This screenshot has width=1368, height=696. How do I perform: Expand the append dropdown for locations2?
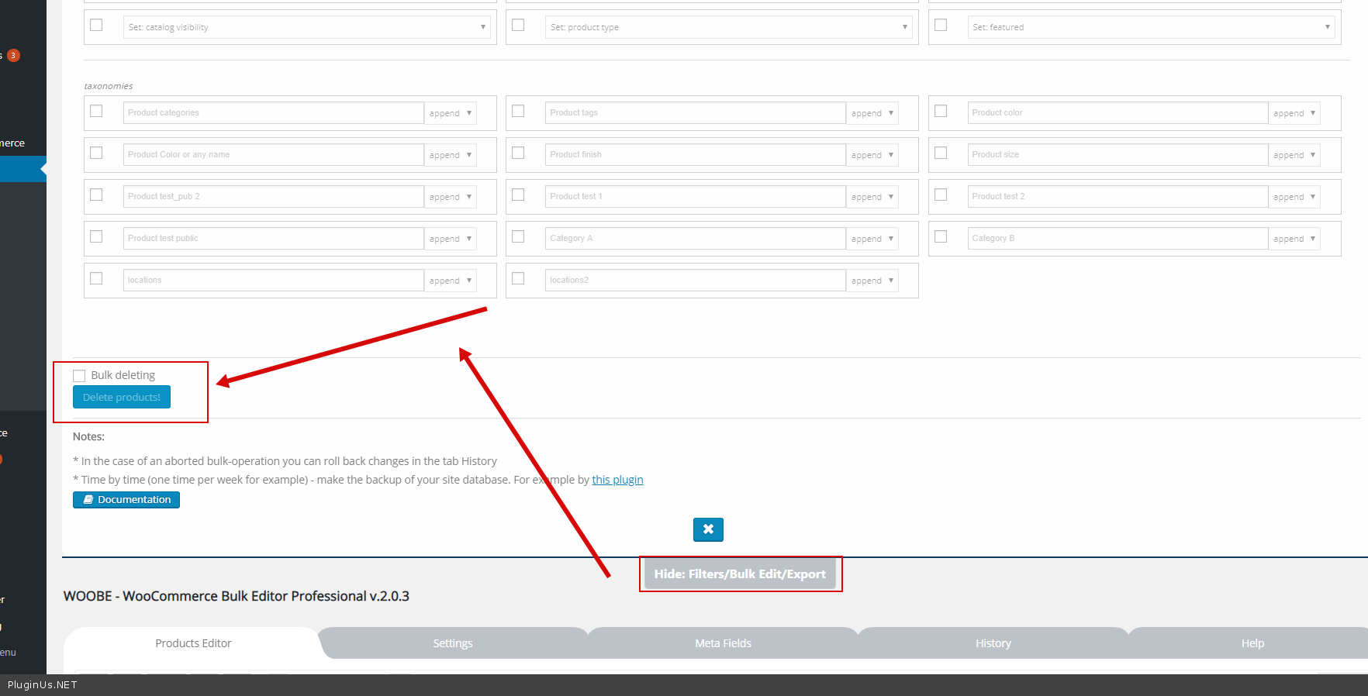tap(872, 281)
